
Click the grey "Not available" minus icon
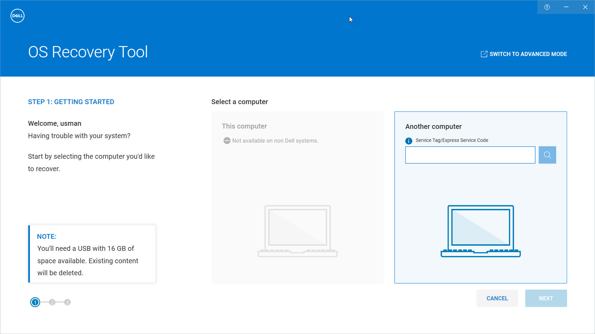227,141
